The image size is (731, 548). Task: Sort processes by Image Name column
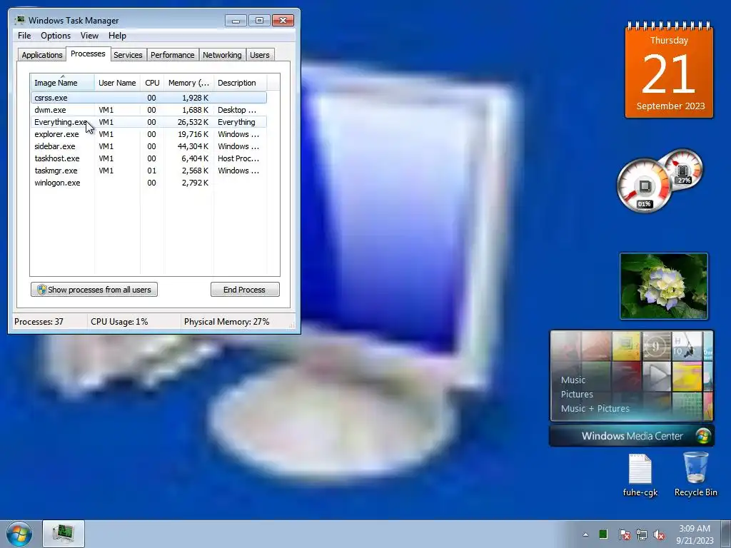tap(62, 83)
